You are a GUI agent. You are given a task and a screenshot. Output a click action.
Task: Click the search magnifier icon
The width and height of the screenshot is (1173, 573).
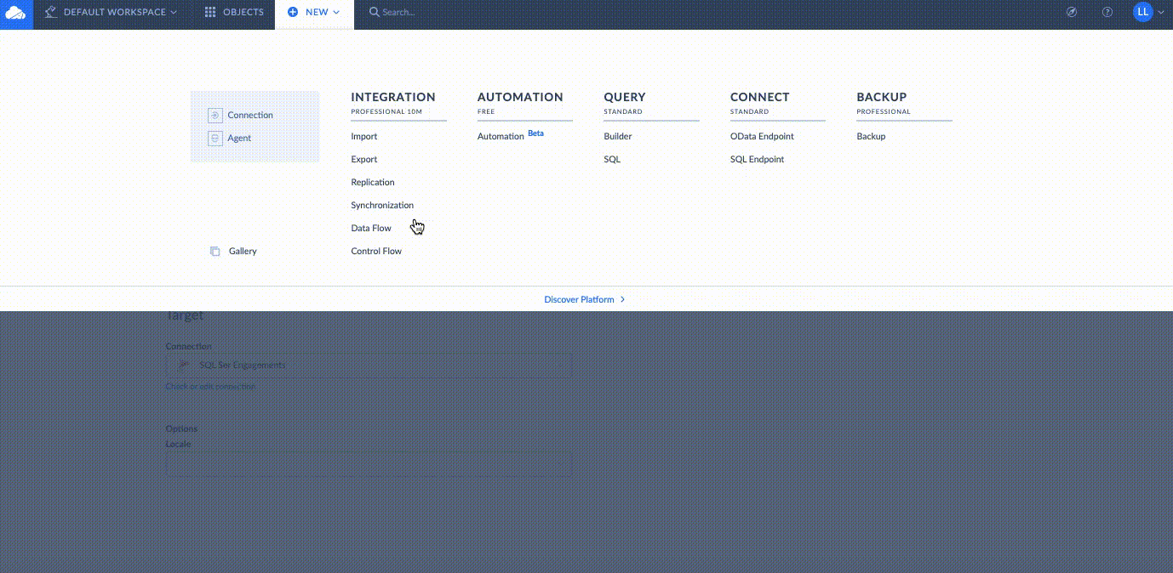tap(374, 12)
